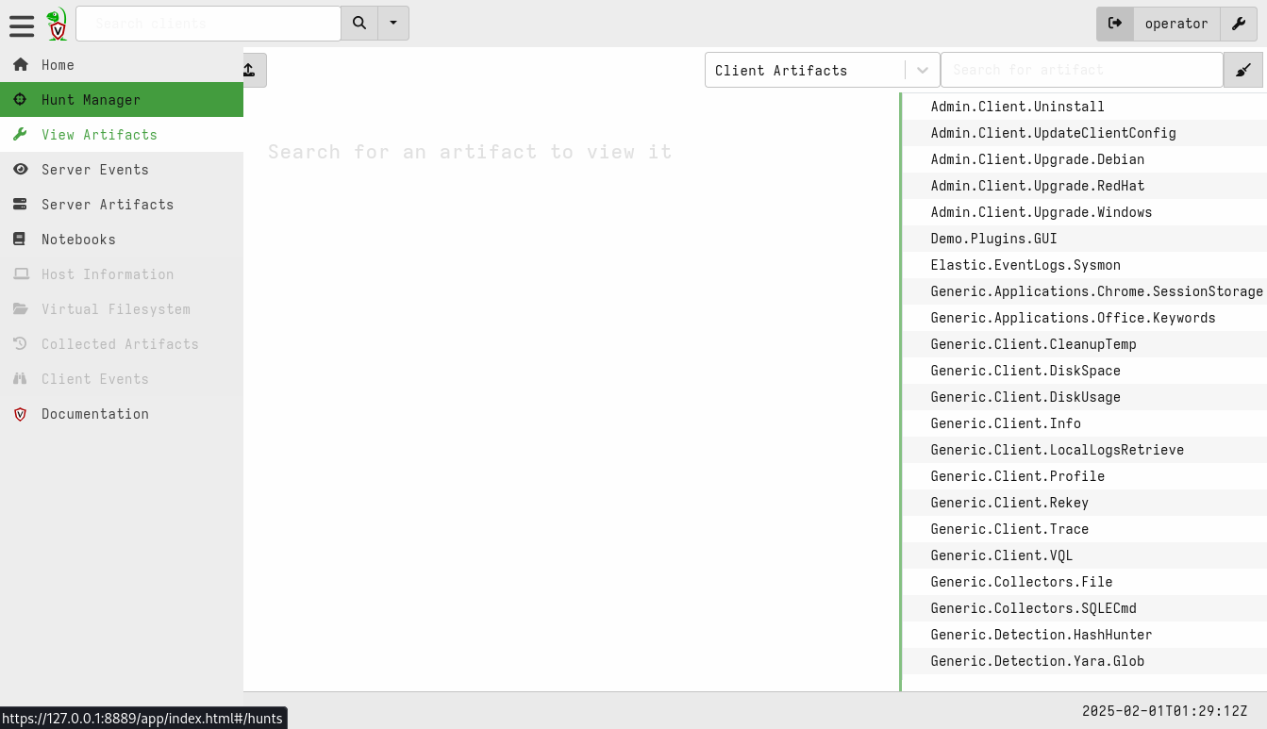Image resolution: width=1267 pixels, height=729 pixels.
Task: Click the Documentation shield icon
Action: tap(20, 414)
